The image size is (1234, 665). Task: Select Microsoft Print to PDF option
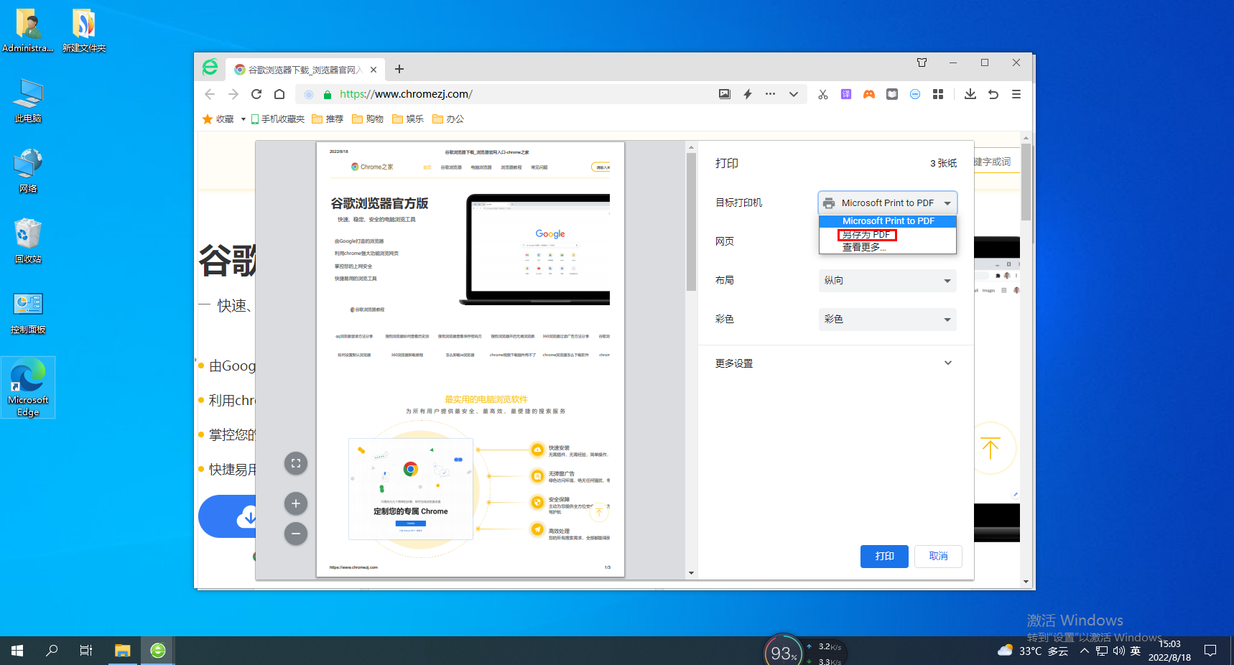coord(888,221)
